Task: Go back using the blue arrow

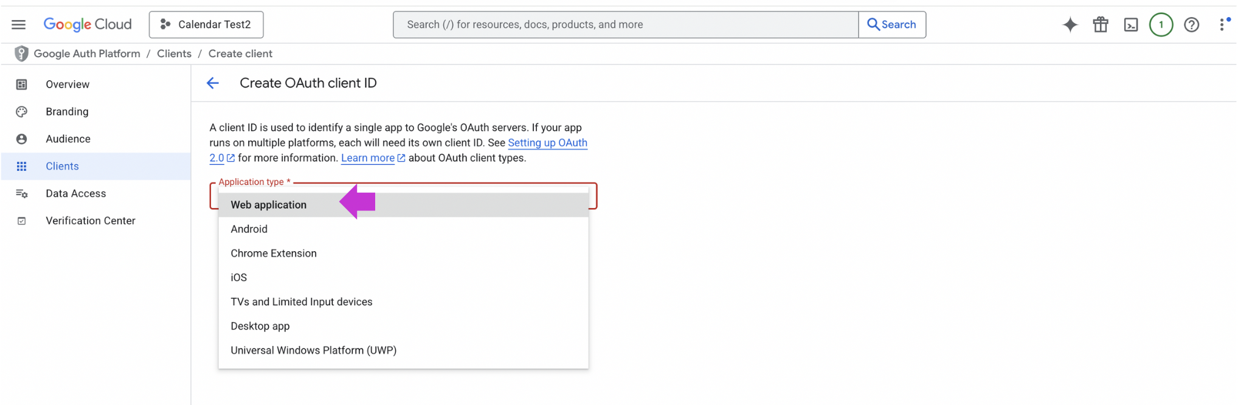Action: pyautogui.click(x=213, y=83)
